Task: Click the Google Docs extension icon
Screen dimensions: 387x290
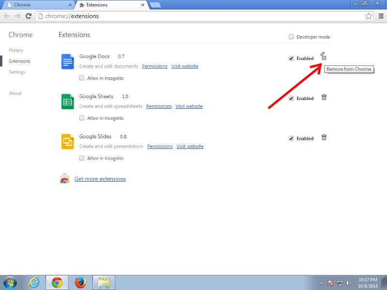Action: (x=67, y=61)
